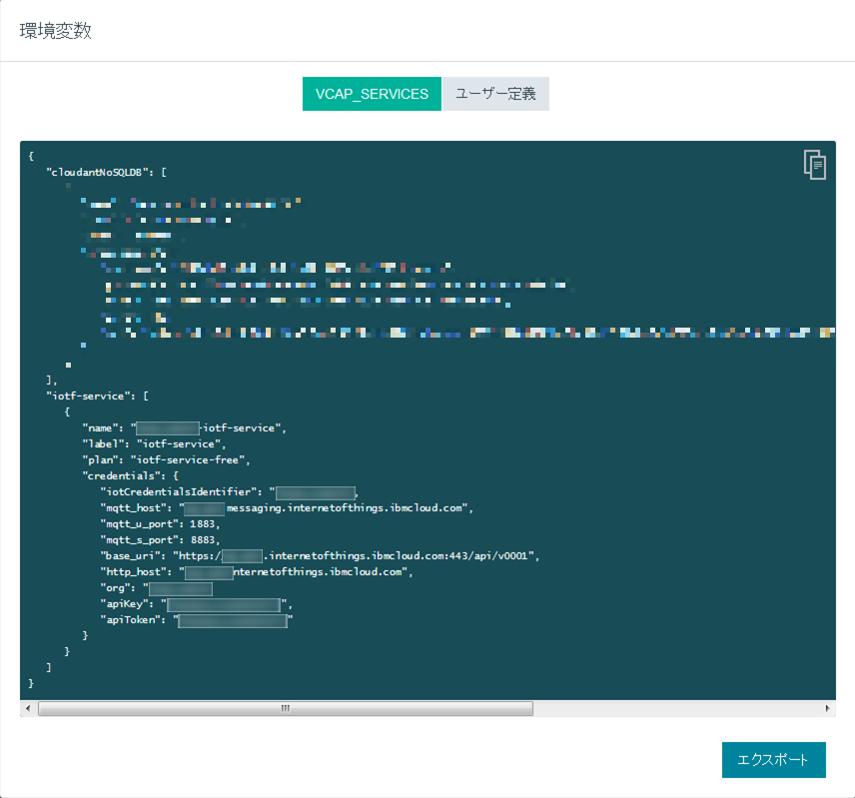The width and height of the screenshot is (855, 798).
Task: Click the horizontal scrollbar left arrow
Action: pyautogui.click(x=28, y=708)
